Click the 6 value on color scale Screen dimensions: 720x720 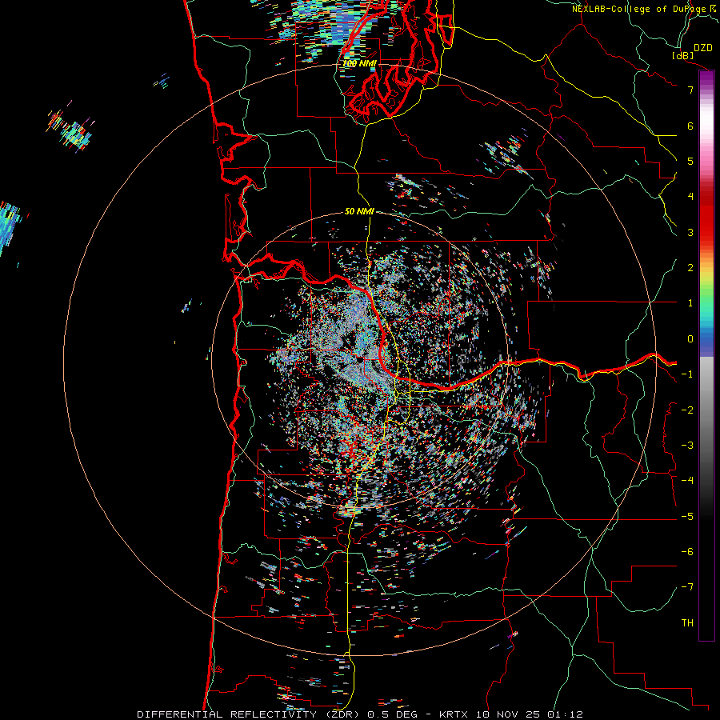690,126
